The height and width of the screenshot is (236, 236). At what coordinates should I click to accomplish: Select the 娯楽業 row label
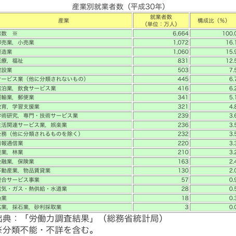coord(59,125)
